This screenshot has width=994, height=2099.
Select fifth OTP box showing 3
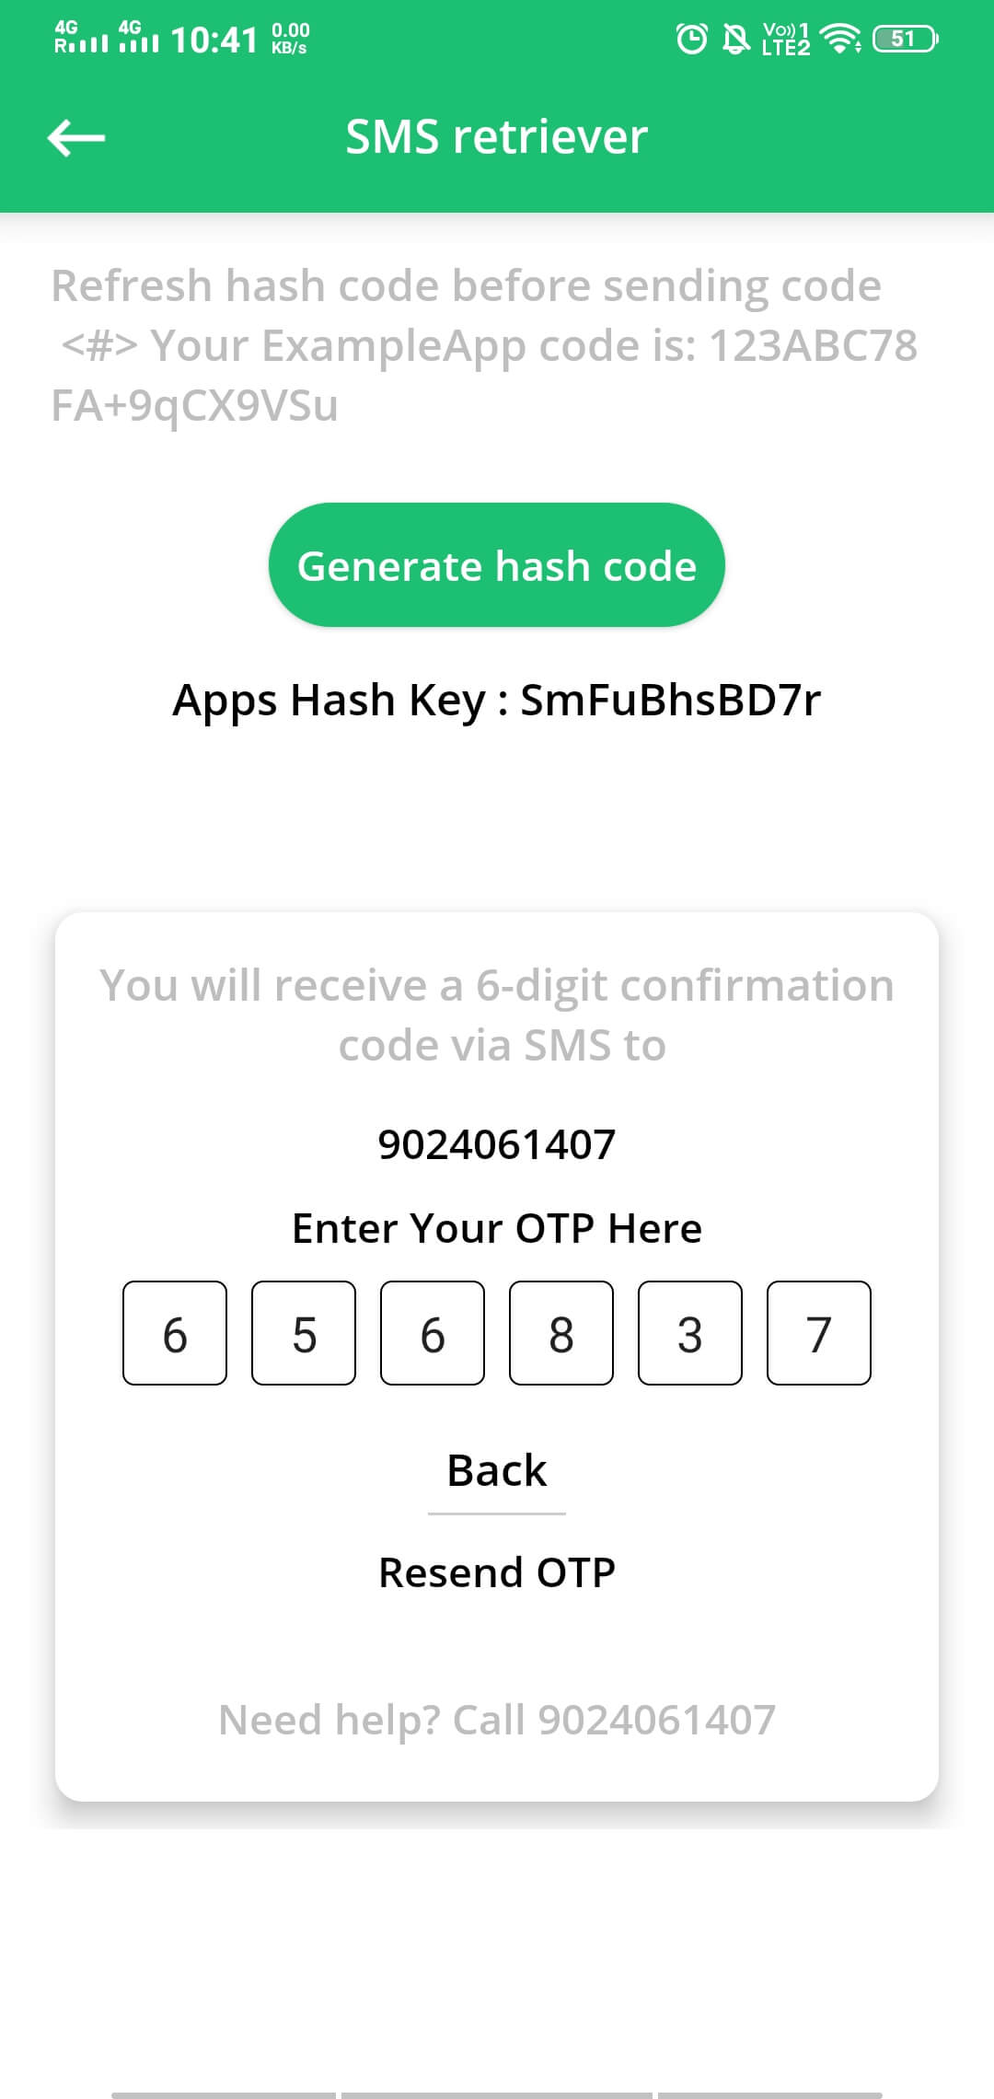690,1333
